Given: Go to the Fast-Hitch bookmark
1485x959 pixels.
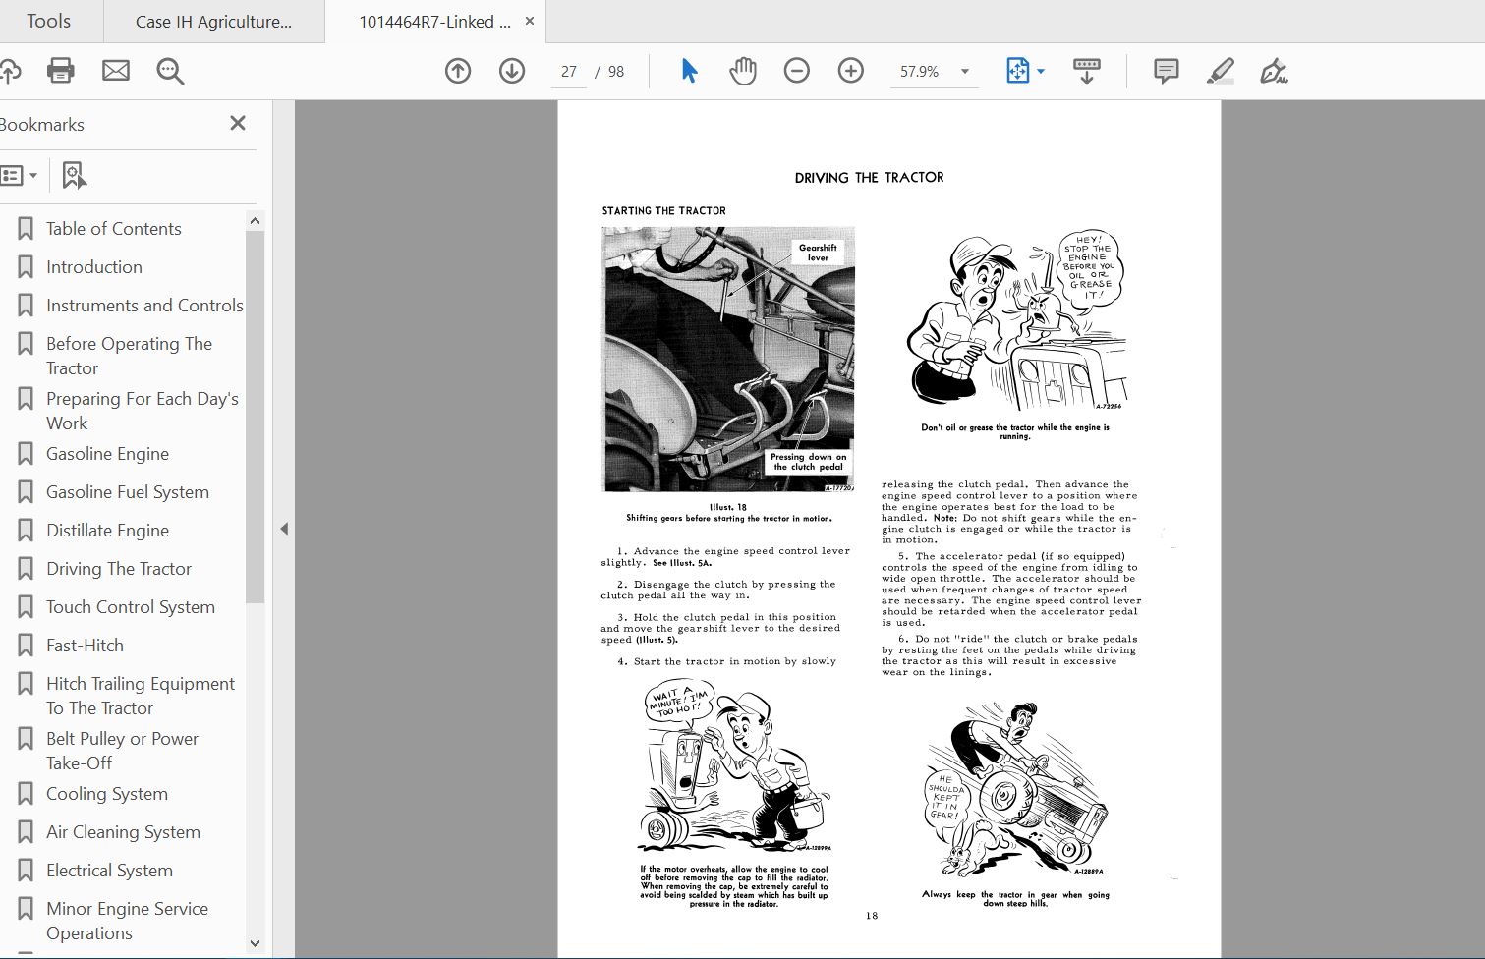Looking at the screenshot, I should 85,646.
